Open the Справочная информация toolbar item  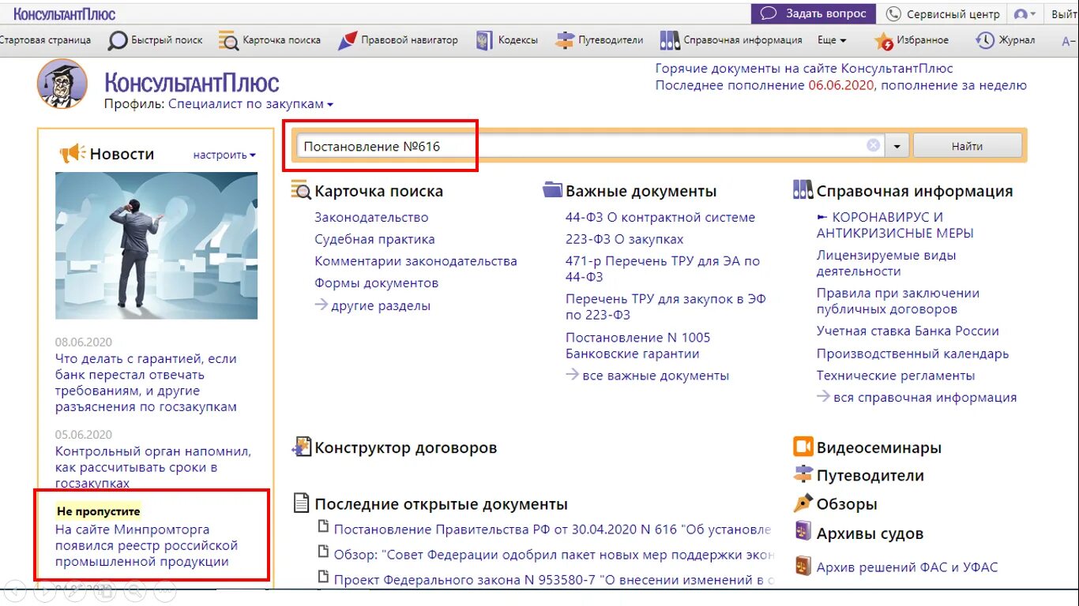(743, 40)
